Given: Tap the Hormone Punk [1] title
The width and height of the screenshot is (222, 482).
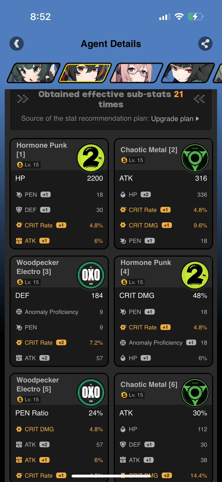Looking at the screenshot, I should [42, 150].
